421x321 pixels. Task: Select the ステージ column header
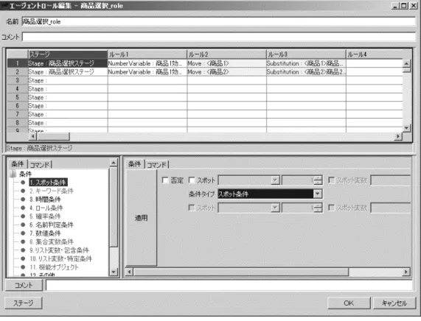[x=68, y=54]
